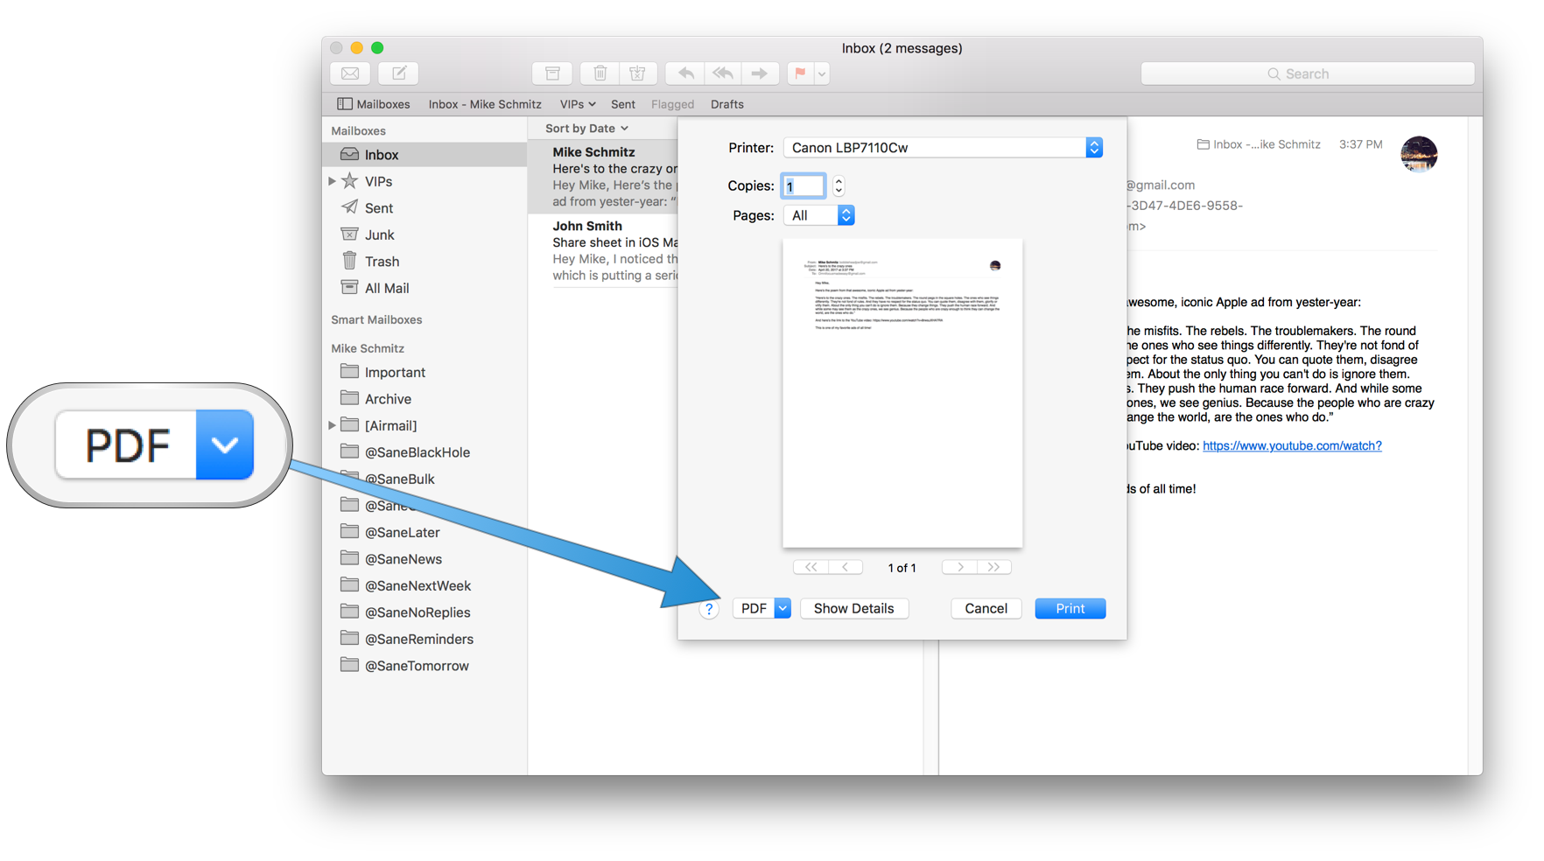Switch to the Drafts mailbox tab
This screenshot has height=861, width=1544.
click(726, 104)
